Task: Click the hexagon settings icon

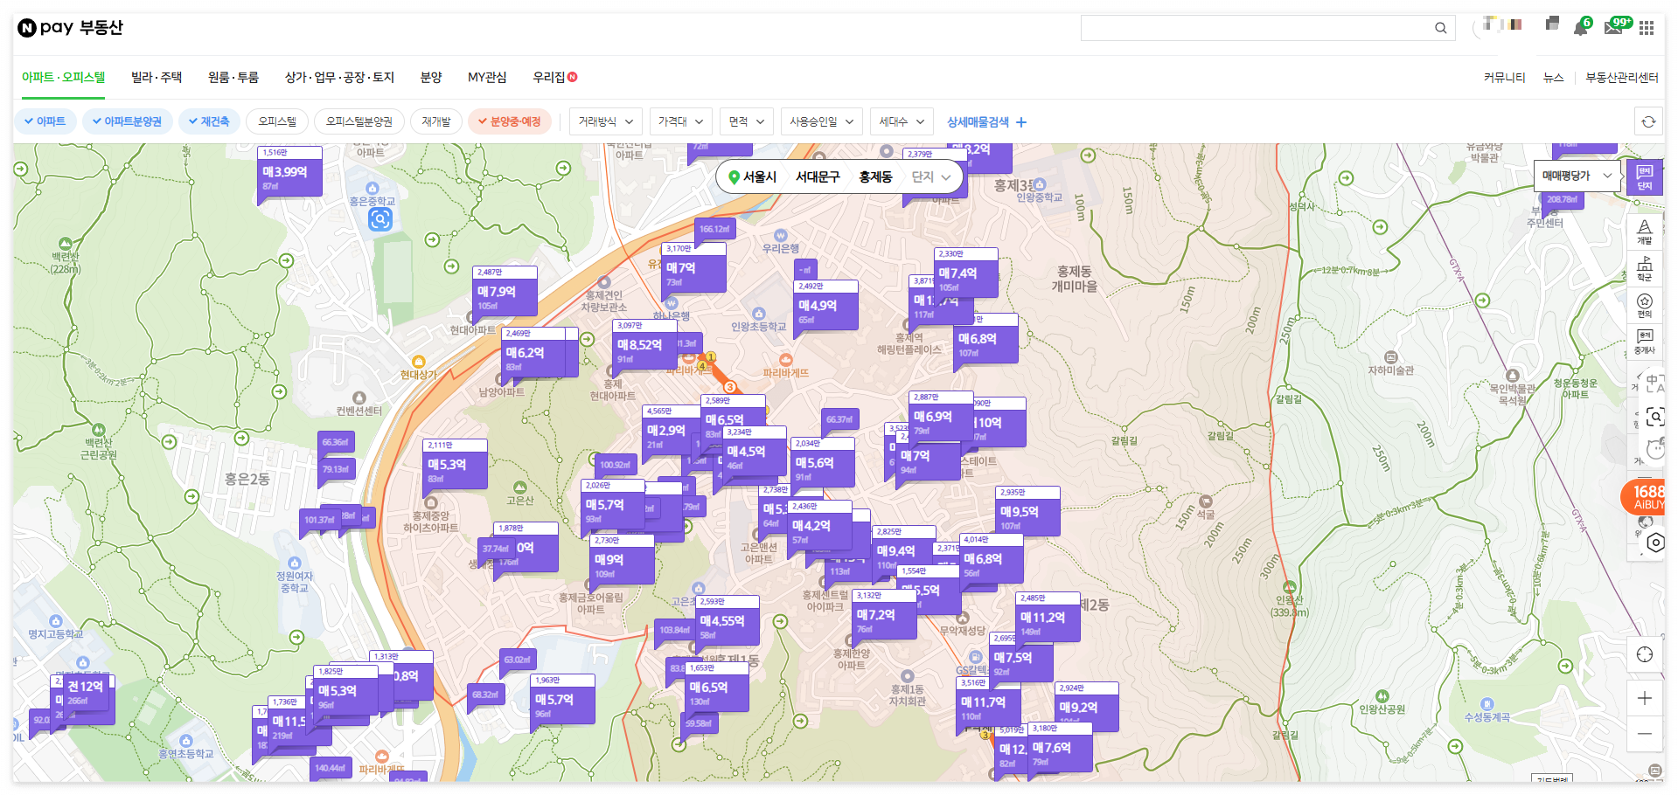Action: click(1655, 543)
